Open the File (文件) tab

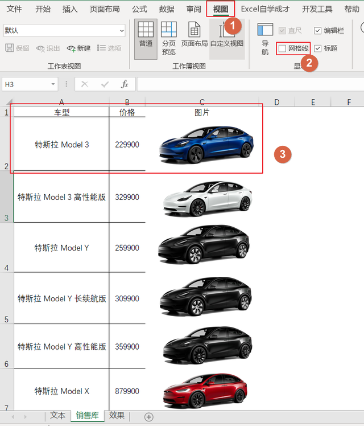[x=14, y=9]
